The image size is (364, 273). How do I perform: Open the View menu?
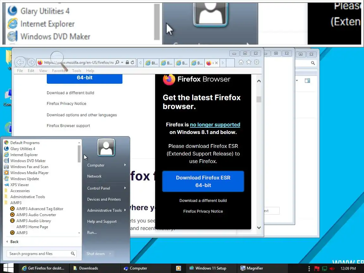(43, 71)
